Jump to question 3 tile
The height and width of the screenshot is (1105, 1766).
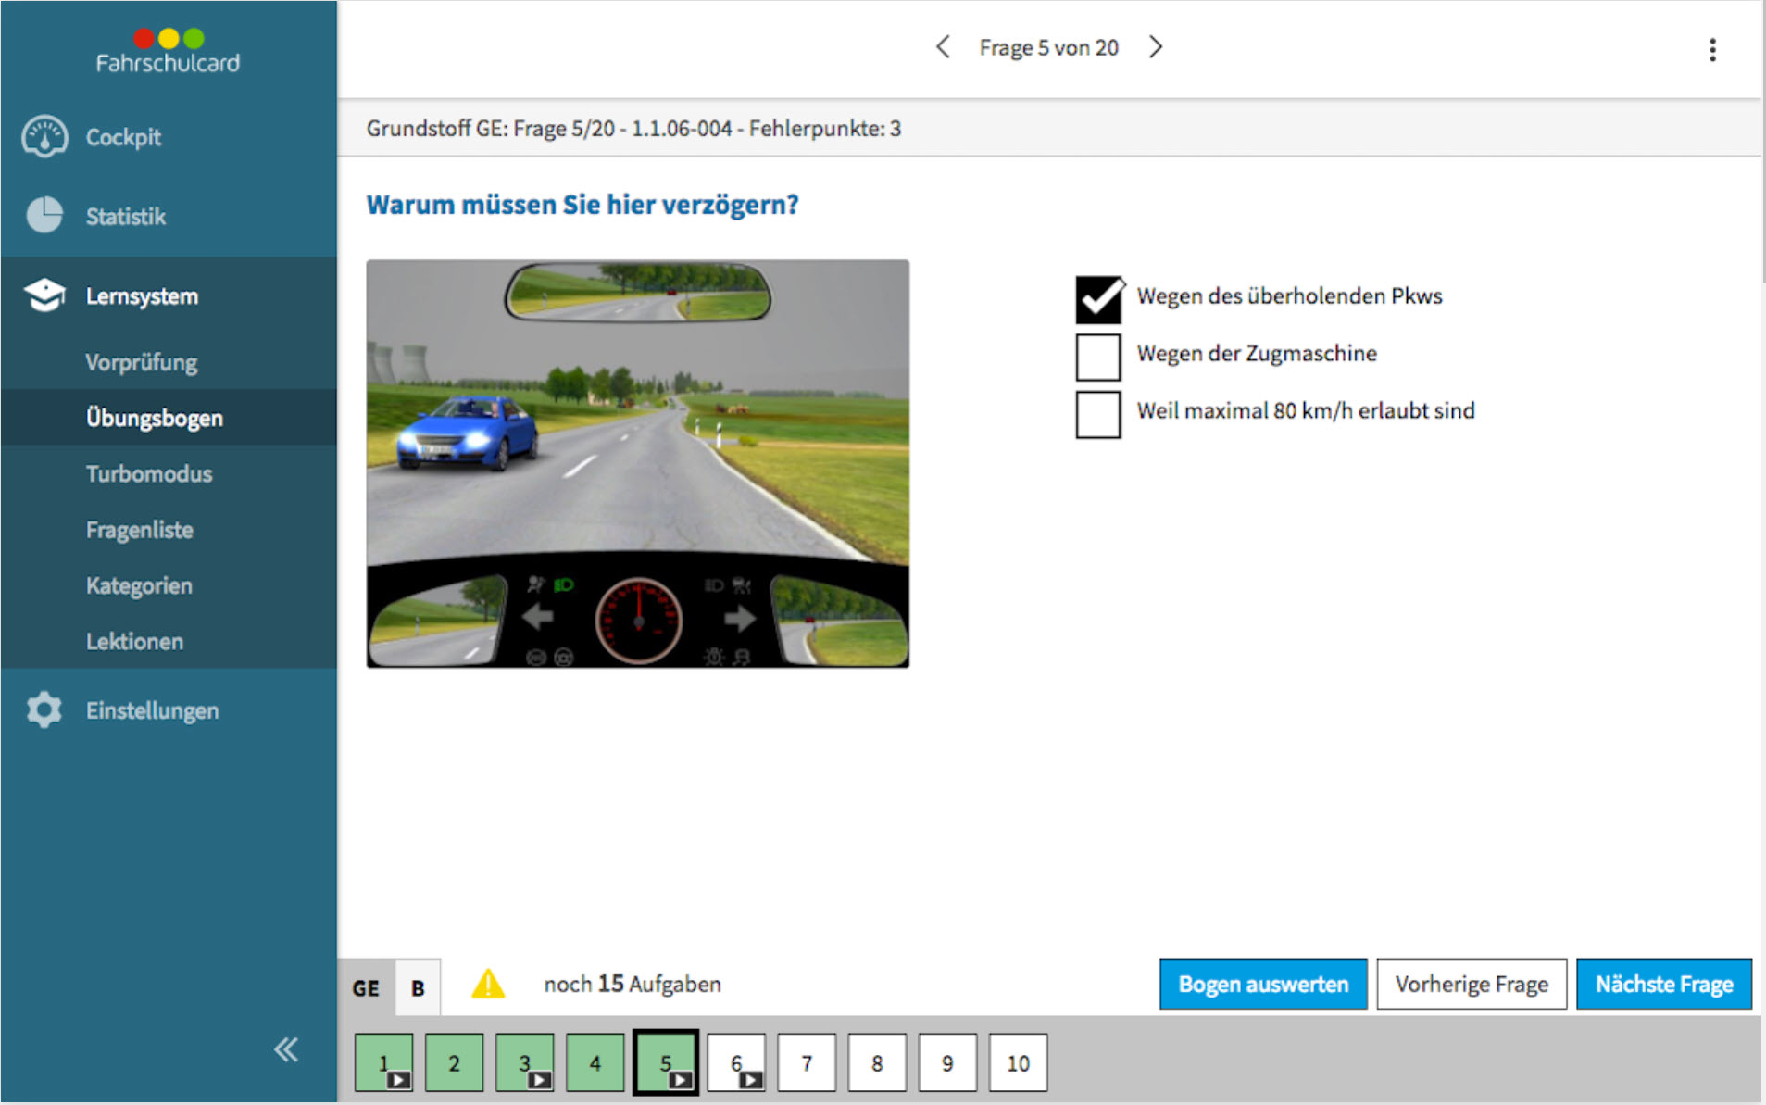click(x=524, y=1062)
